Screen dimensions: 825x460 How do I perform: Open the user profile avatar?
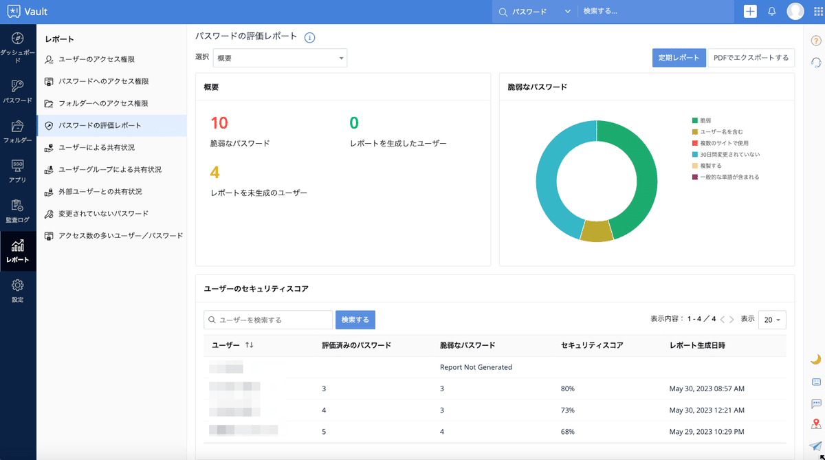click(795, 12)
